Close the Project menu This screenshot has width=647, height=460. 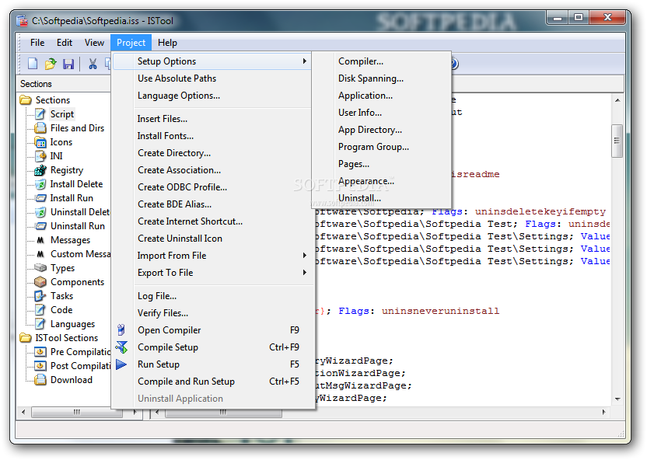[131, 43]
